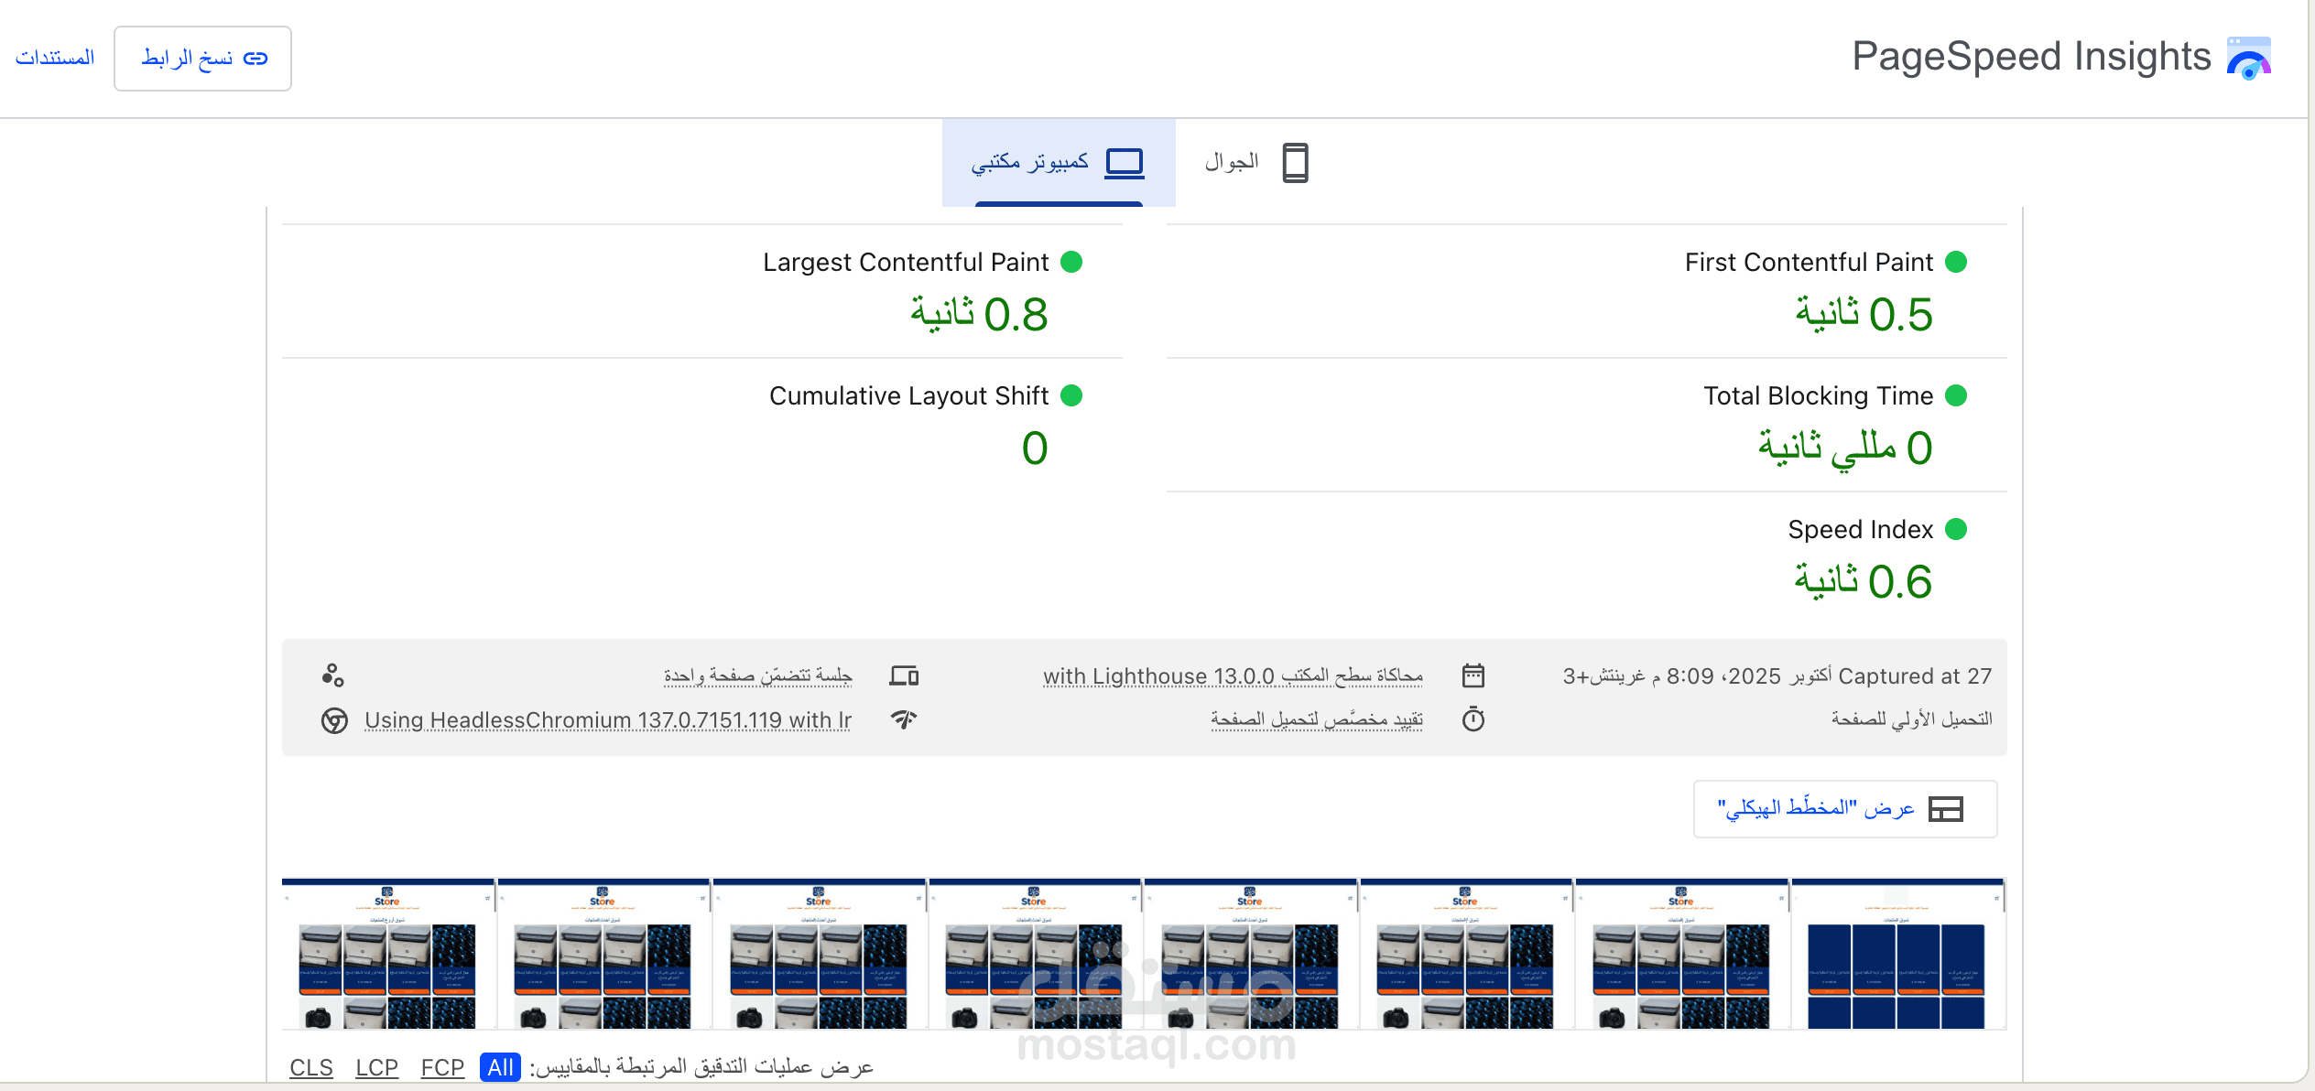Click the calendar icon beside capture date
The height and width of the screenshot is (1091, 2315).
[x=1473, y=675]
